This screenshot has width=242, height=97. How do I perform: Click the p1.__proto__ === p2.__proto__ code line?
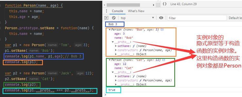(x=49, y=90)
